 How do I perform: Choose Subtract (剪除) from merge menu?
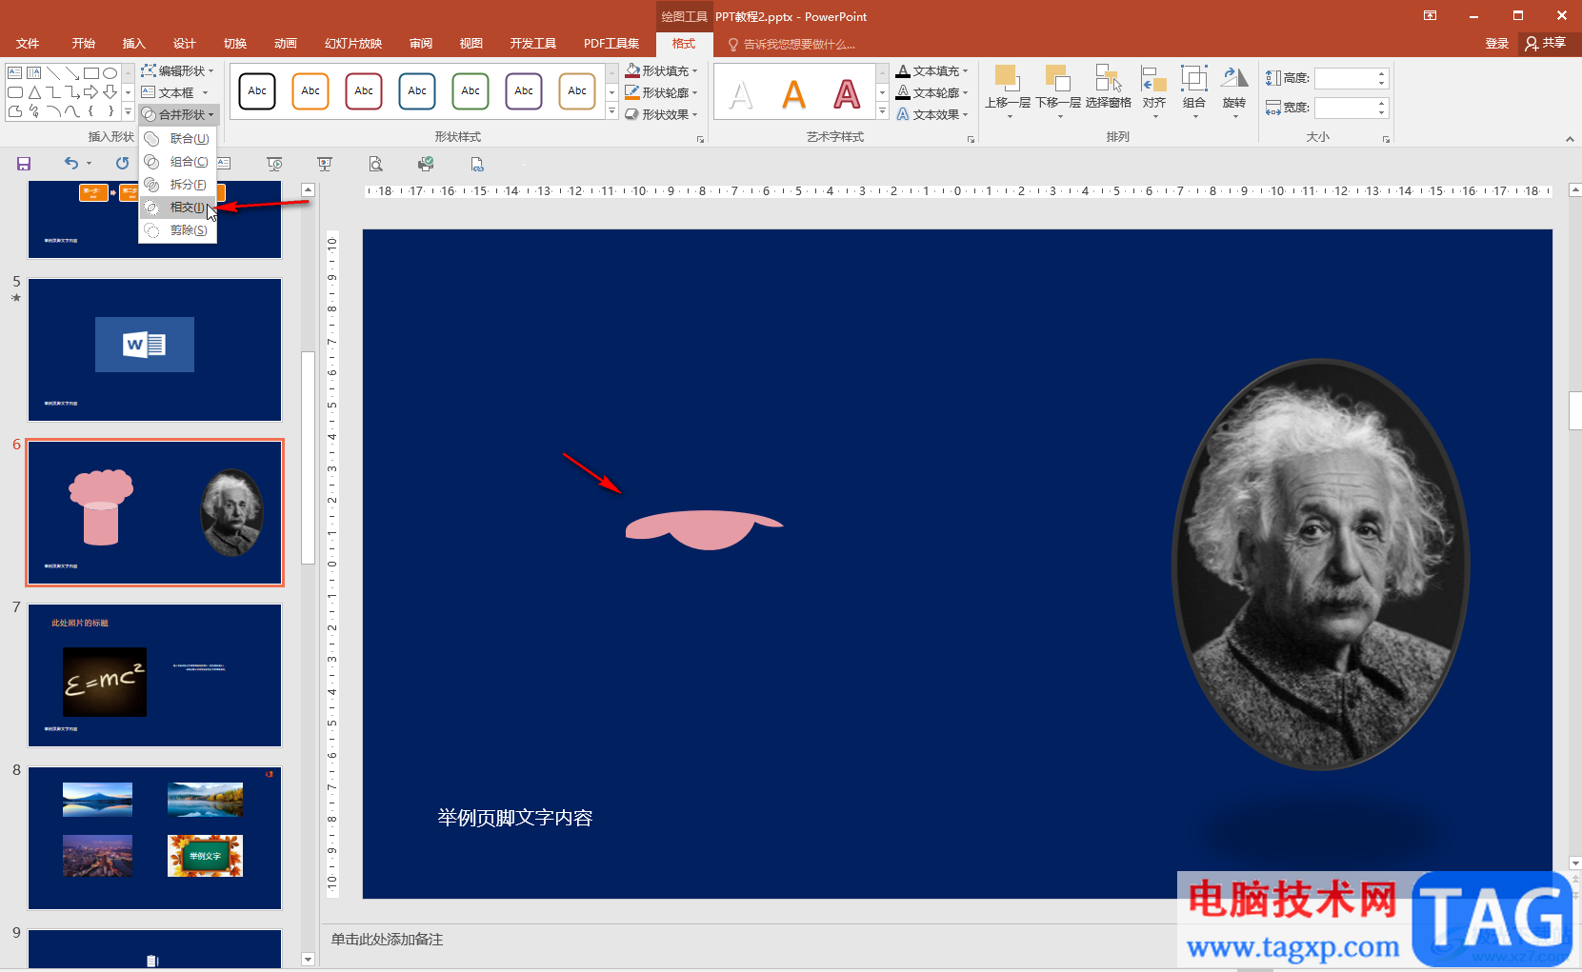(x=179, y=230)
